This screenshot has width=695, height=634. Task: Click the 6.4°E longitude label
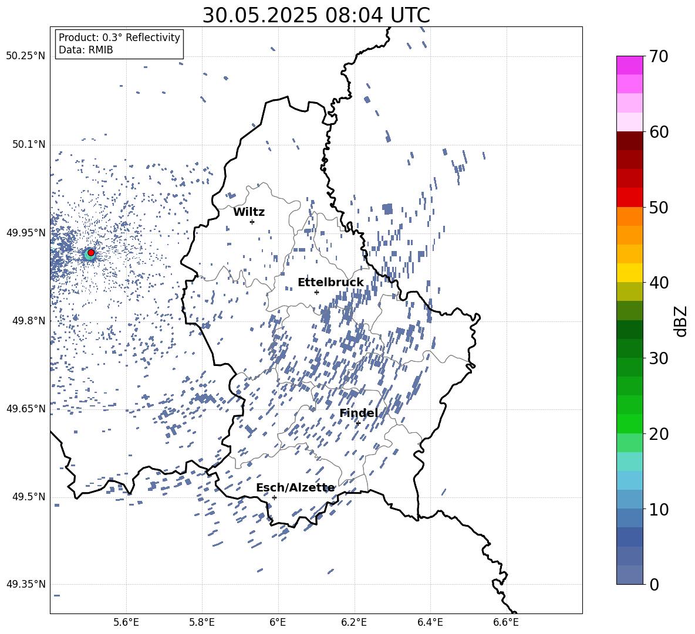[430, 622]
